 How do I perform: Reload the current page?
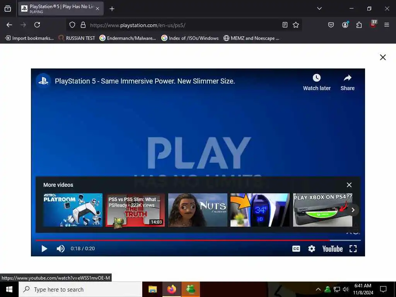37,25
